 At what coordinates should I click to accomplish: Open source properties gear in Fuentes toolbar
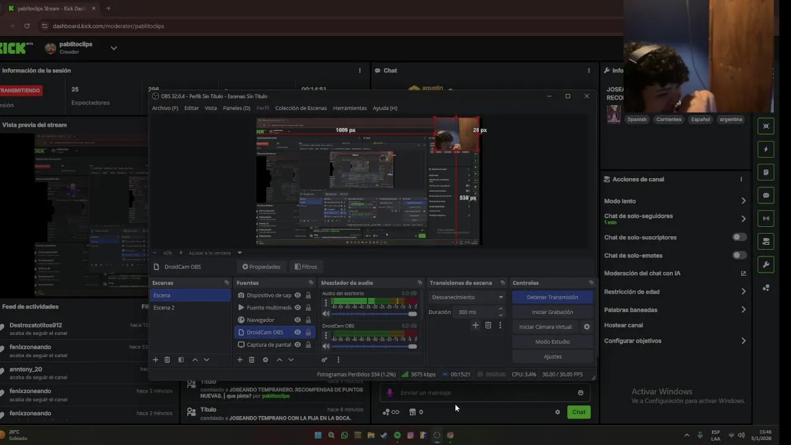(265, 360)
